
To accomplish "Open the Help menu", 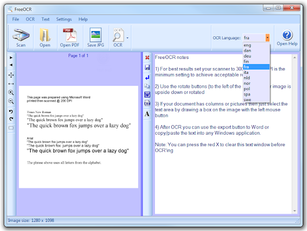I will click(83, 19).
